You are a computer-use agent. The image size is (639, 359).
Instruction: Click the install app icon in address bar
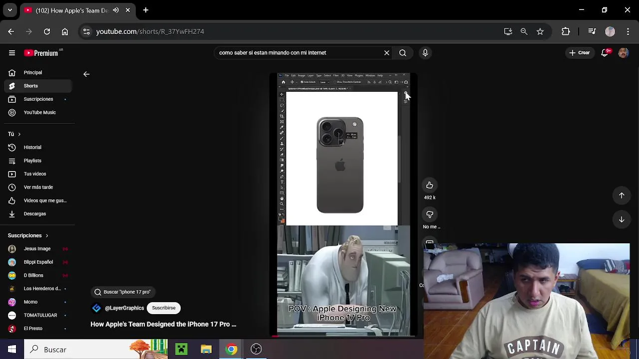(508, 31)
